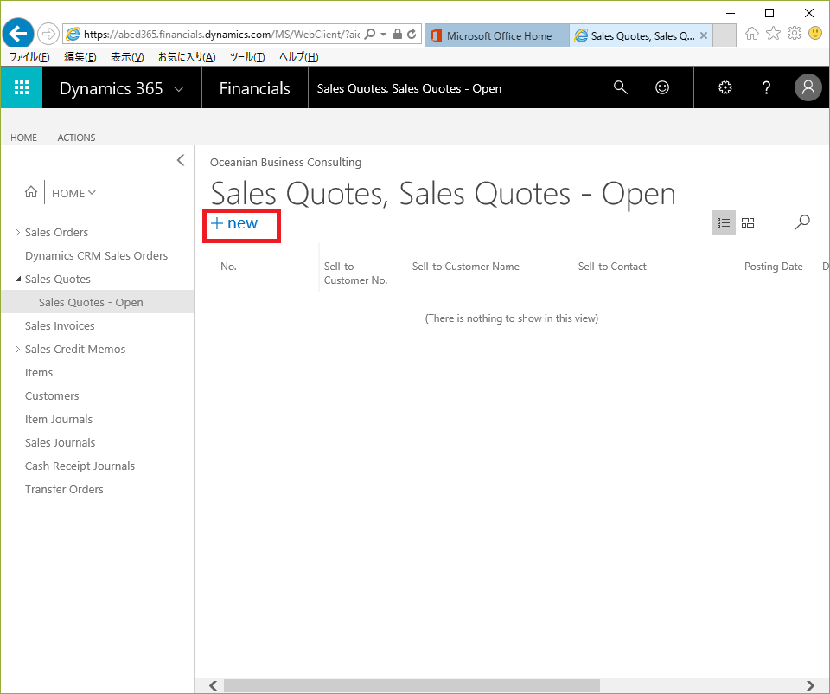The image size is (830, 694).
Task: Go forward with browser forward arrow
Action: tap(48, 34)
